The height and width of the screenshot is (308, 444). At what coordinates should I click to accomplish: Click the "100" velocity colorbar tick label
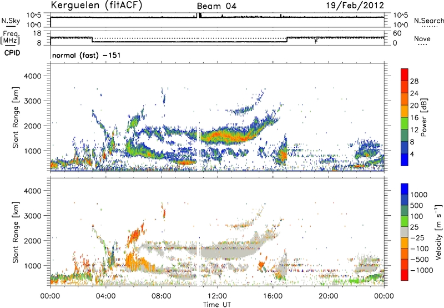click(417, 216)
